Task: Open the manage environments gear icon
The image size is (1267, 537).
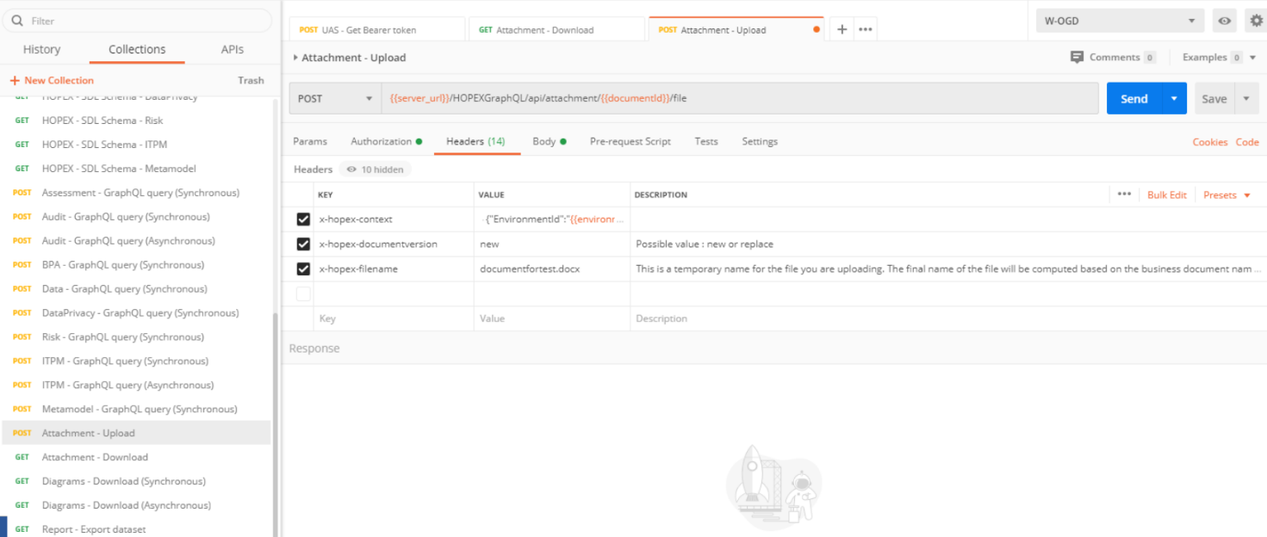Action: pos(1256,21)
